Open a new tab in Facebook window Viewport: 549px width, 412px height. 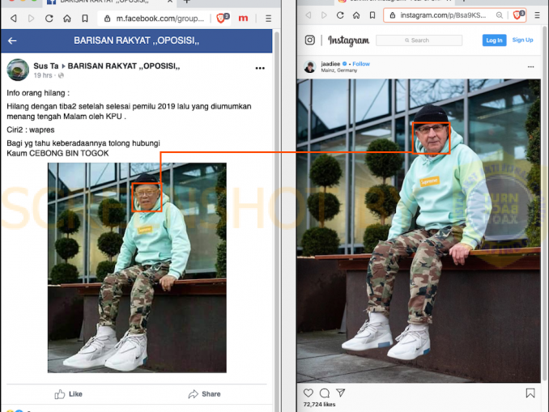[x=186, y=2]
